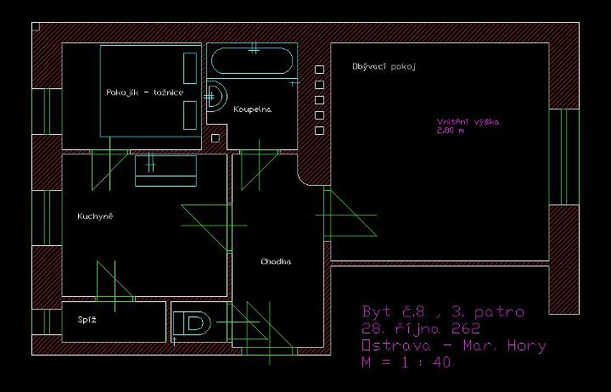The image size is (611, 392).
Task: Click the pantry window on the left wall
Action: [47, 322]
